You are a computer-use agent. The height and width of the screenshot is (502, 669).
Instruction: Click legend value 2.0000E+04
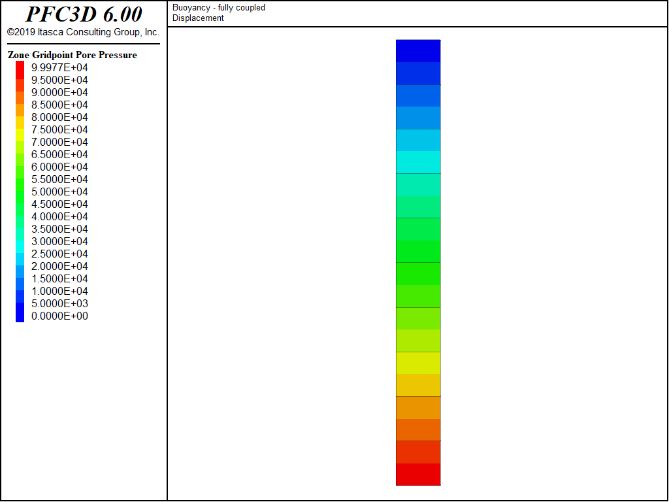coord(59,266)
